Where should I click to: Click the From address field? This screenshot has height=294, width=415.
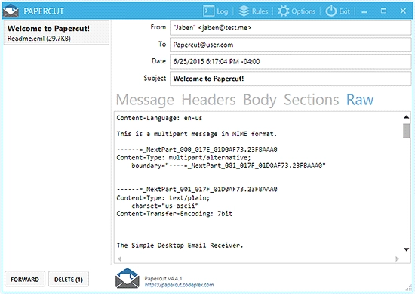point(290,28)
